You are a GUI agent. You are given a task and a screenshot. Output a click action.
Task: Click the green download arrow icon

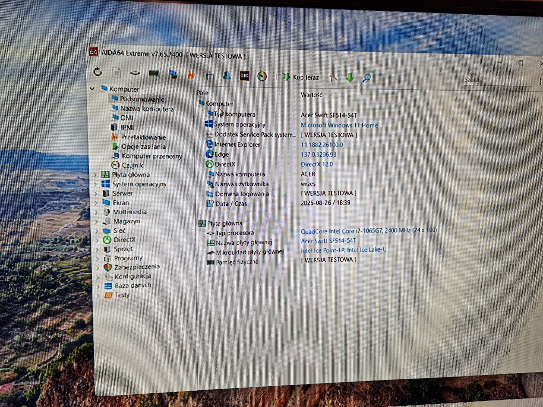tap(350, 78)
